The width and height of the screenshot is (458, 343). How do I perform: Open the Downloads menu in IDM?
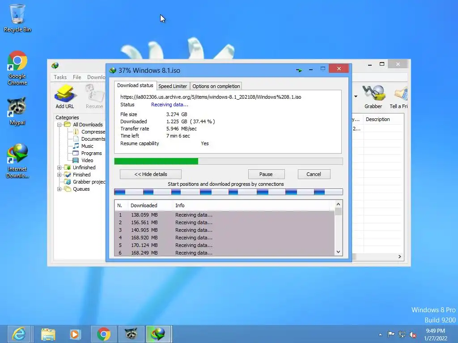[96, 77]
